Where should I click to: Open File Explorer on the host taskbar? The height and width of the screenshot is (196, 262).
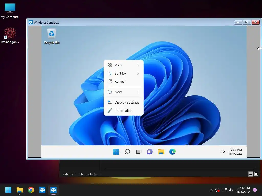(x=19, y=190)
